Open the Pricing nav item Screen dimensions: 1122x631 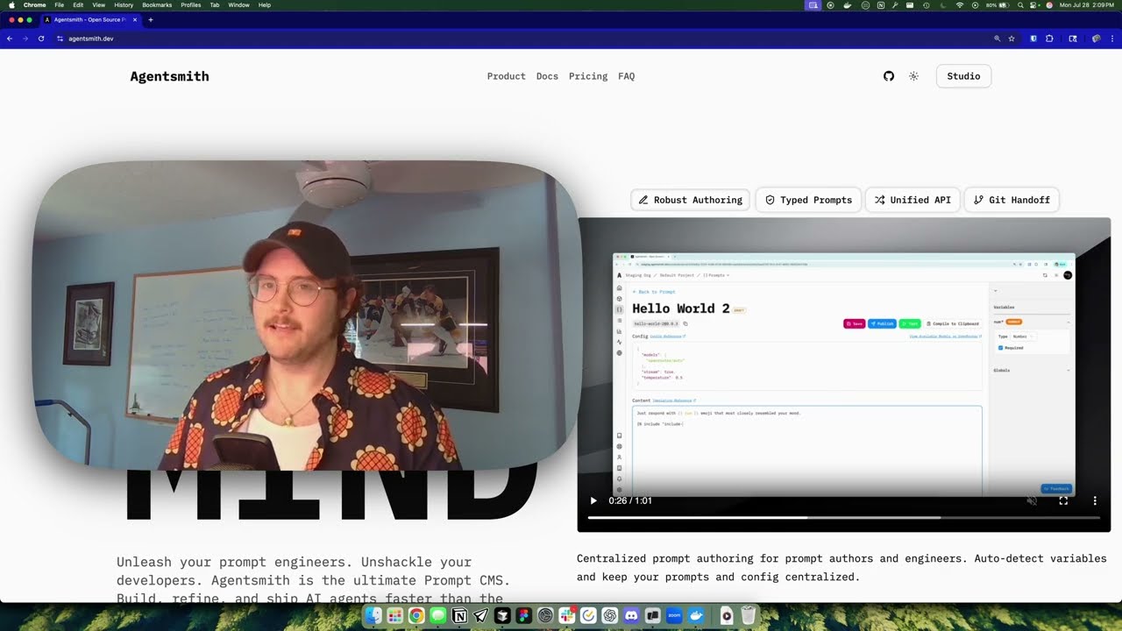coord(588,76)
